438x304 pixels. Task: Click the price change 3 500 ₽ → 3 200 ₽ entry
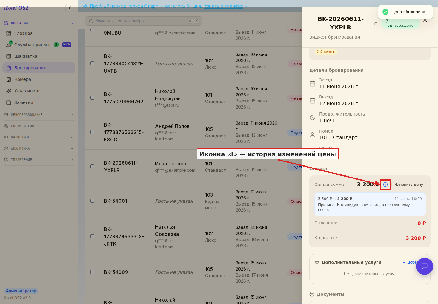370,204
